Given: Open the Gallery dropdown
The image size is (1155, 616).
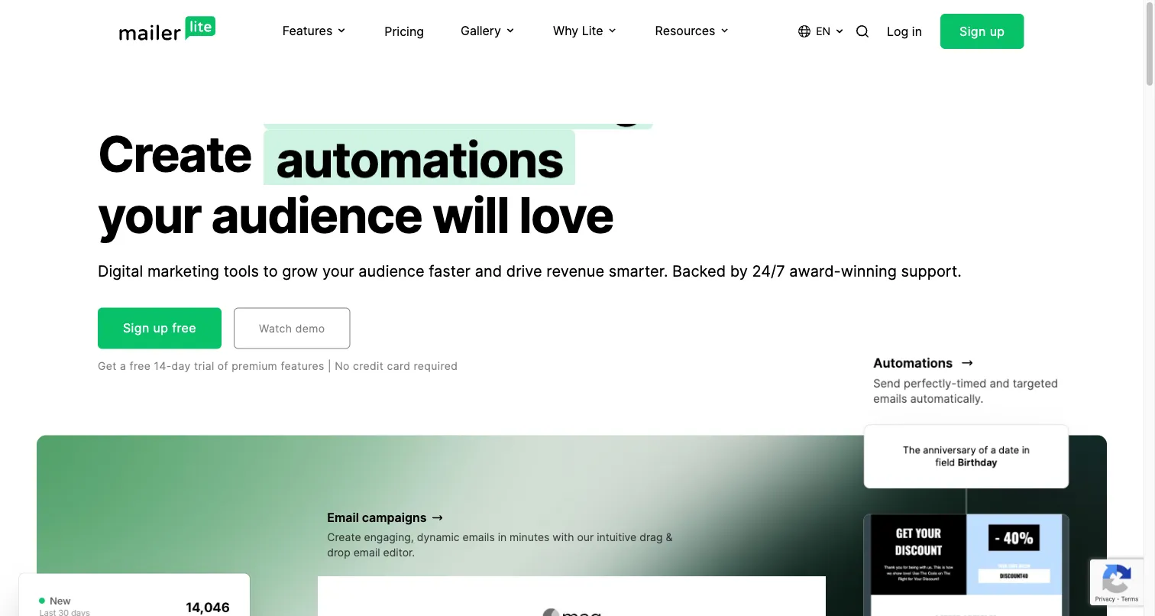Looking at the screenshot, I should tap(487, 31).
